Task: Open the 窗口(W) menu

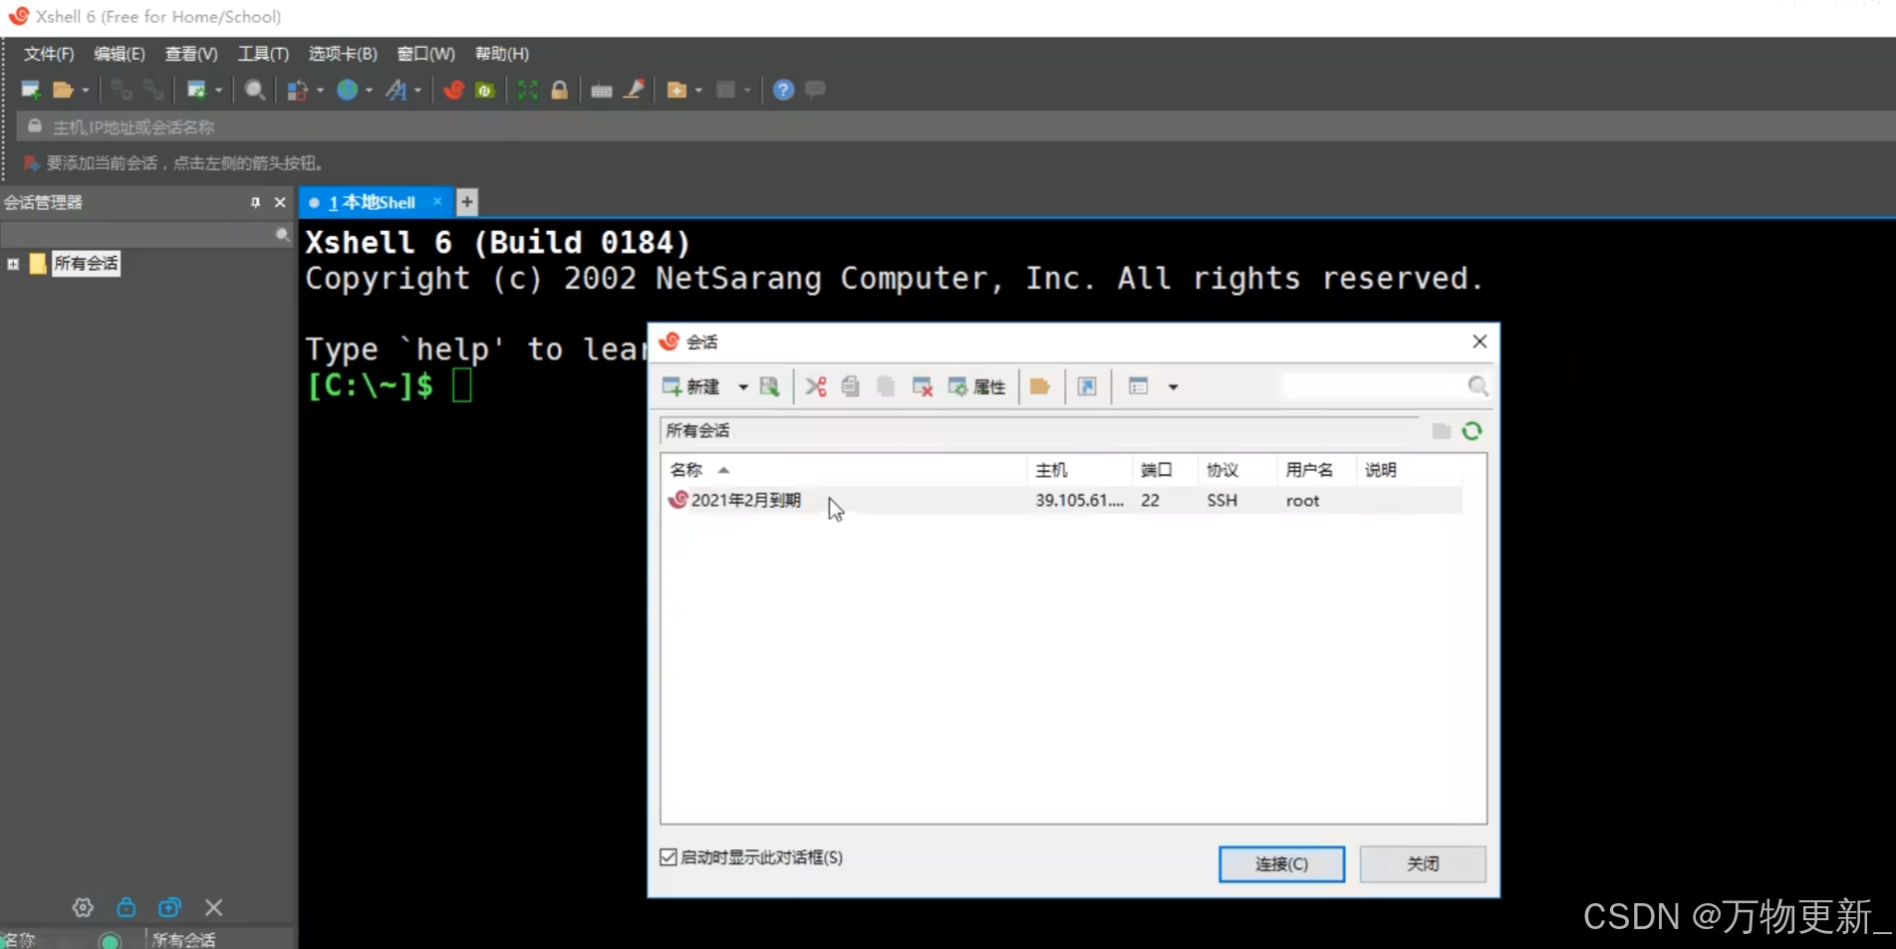Action: pyautogui.click(x=426, y=54)
